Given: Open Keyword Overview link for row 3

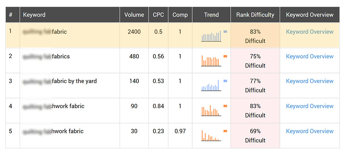Looking at the screenshot, I should pyautogui.click(x=309, y=81).
